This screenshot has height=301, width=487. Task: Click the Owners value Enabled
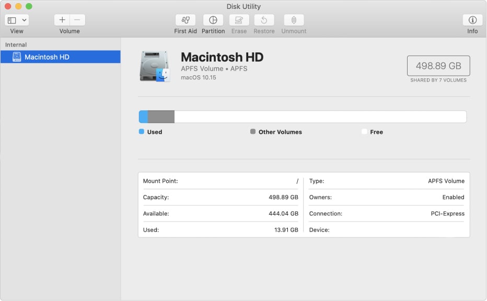(x=453, y=197)
